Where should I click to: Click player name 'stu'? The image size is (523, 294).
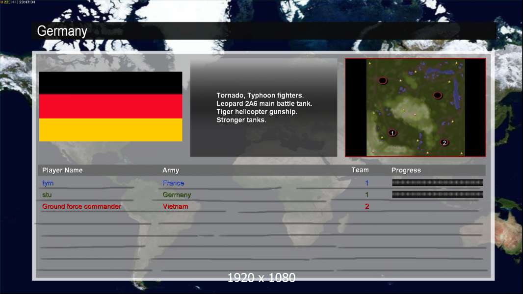click(x=47, y=195)
